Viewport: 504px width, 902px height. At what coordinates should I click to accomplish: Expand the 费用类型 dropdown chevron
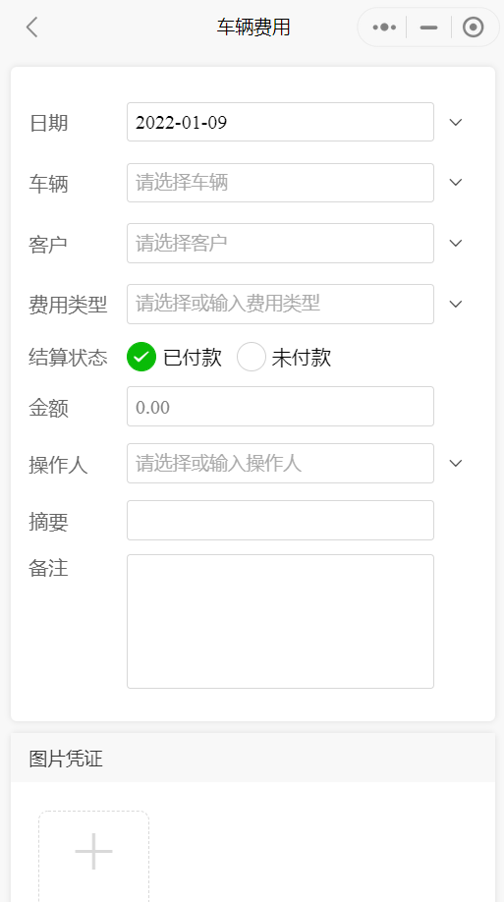tap(456, 304)
